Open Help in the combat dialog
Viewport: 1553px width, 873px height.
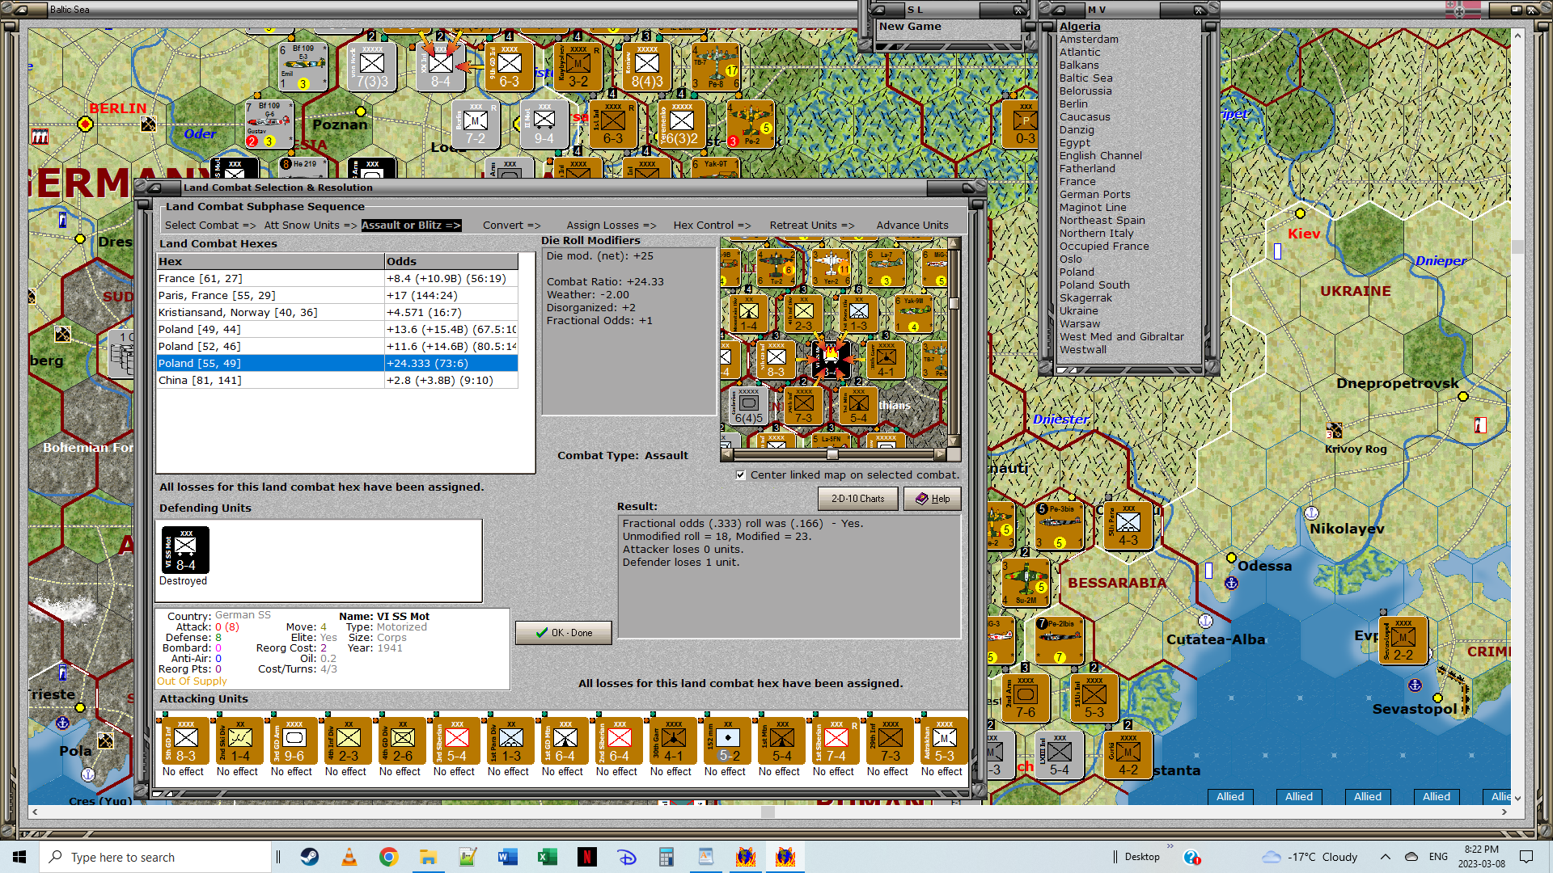click(933, 499)
